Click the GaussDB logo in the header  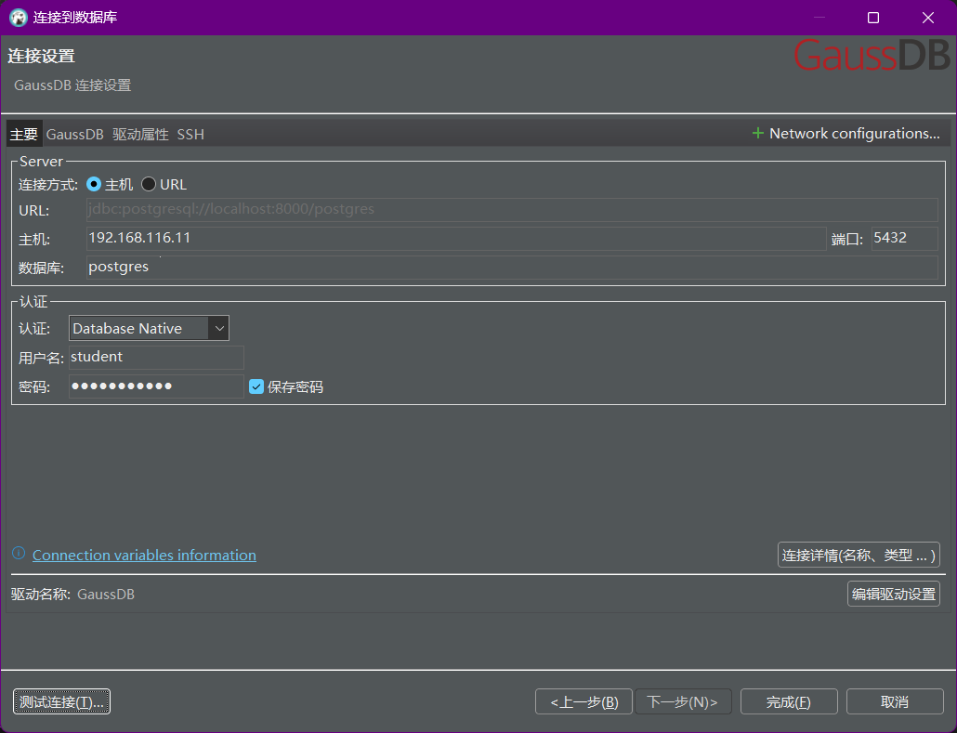tap(872, 56)
